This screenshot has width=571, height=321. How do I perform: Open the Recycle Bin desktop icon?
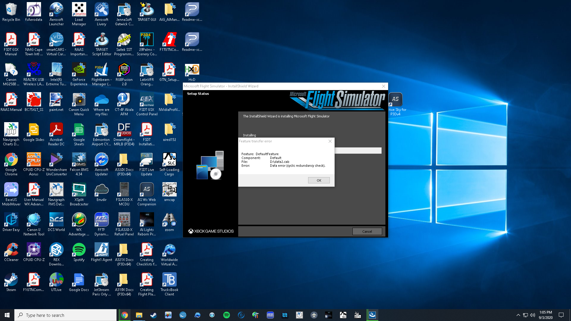[11, 12]
